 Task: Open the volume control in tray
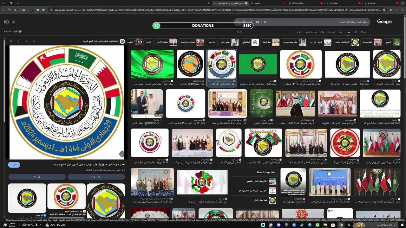click(29, 225)
